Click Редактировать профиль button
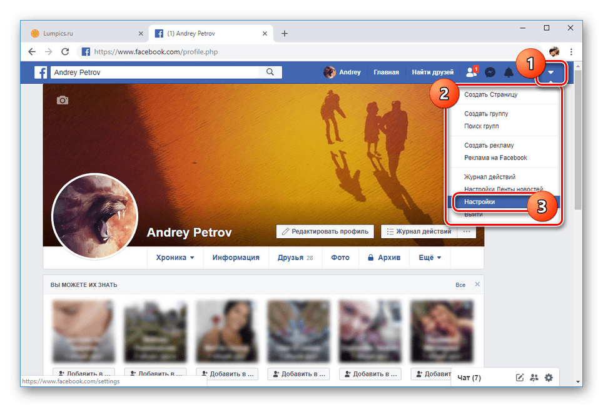This screenshot has width=603, height=407. pos(325,231)
